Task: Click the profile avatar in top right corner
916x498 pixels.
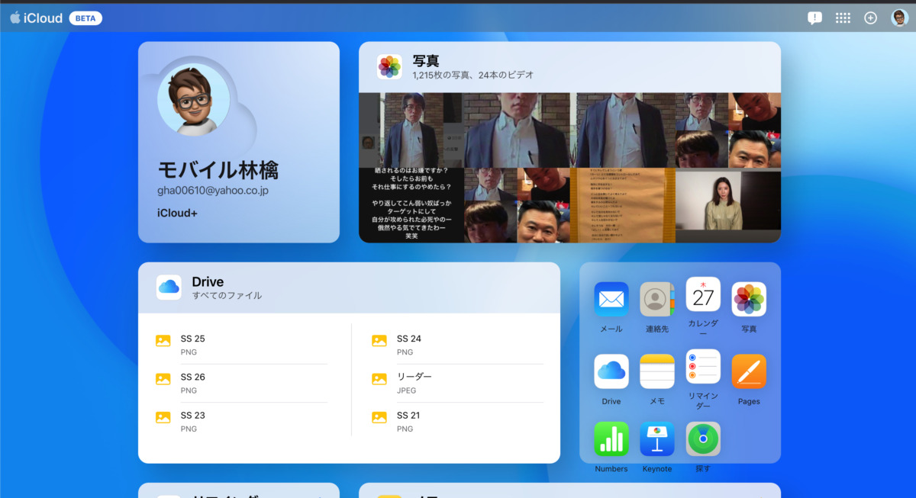Action: (x=898, y=18)
